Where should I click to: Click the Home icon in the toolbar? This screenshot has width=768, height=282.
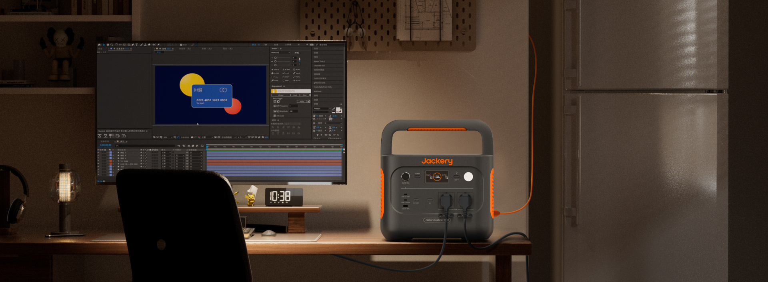coord(99,45)
